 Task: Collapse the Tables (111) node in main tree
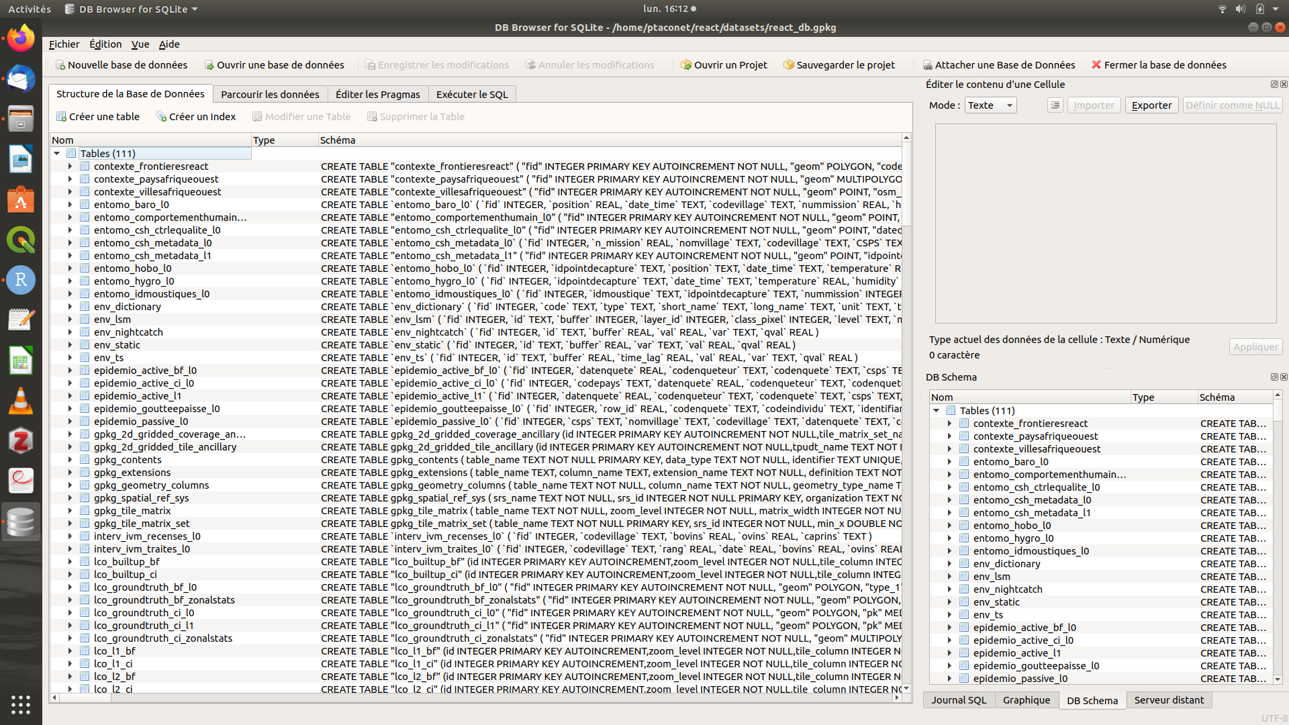coord(57,154)
